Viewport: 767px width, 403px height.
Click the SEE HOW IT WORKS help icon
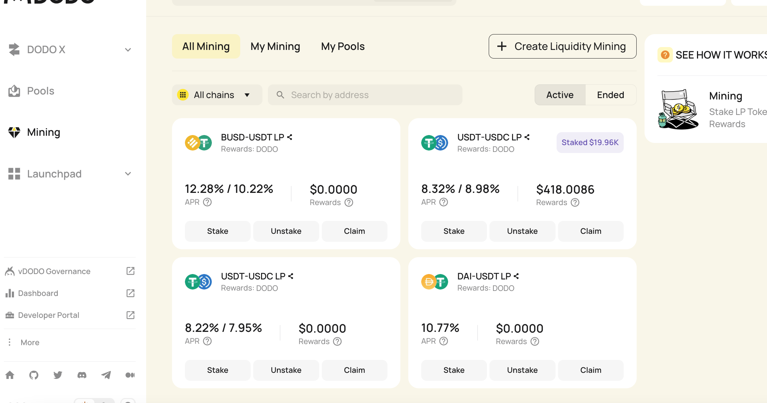click(665, 51)
